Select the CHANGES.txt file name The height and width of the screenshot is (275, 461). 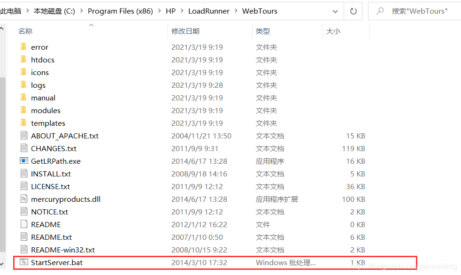click(x=54, y=148)
